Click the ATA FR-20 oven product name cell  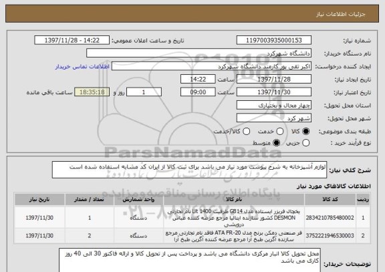(234, 236)
